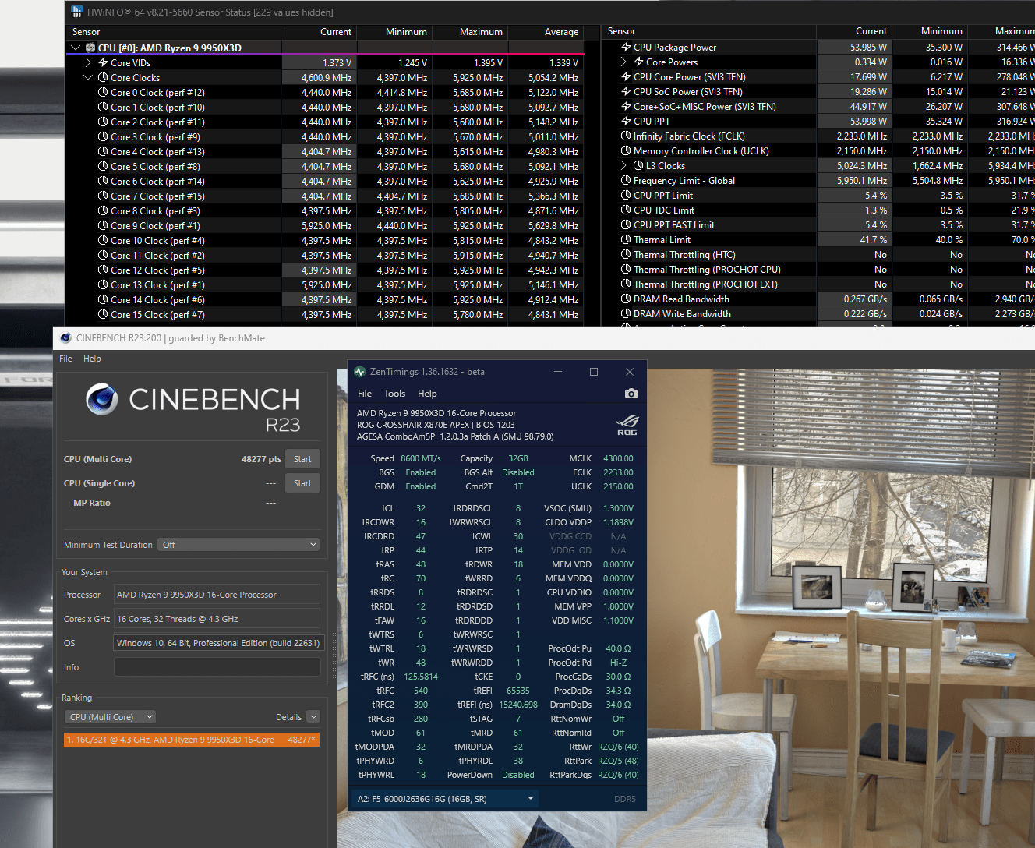Expand the Core VIDs row
Screen dimensions: 1035x848
click(x=88, y=62)
